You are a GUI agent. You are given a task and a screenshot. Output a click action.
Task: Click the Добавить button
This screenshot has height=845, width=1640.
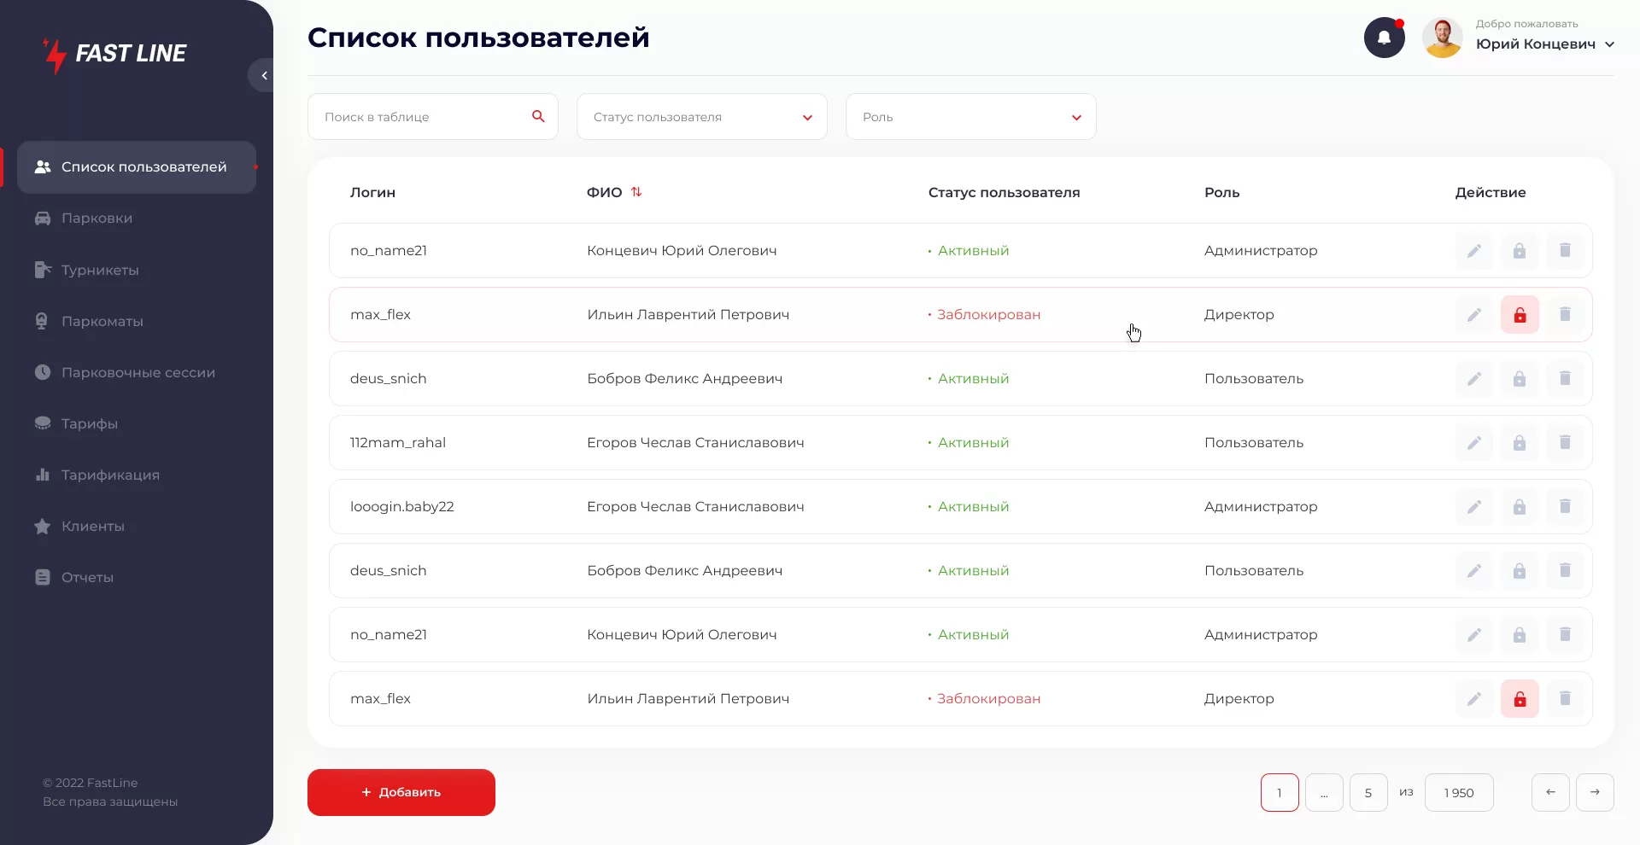tap(401, 792)
